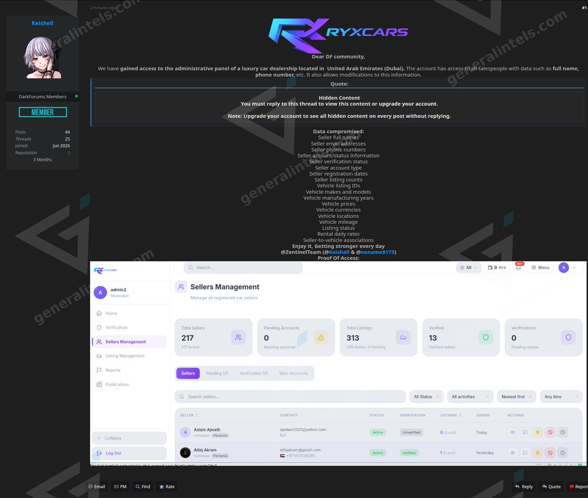Click the Pending Accounts warning triangle icon

coord(321,337)
